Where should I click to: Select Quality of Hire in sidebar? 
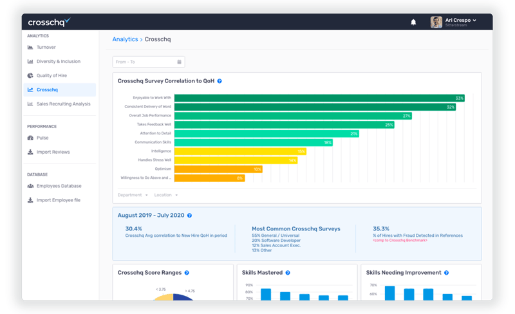[x=51, y=76]
